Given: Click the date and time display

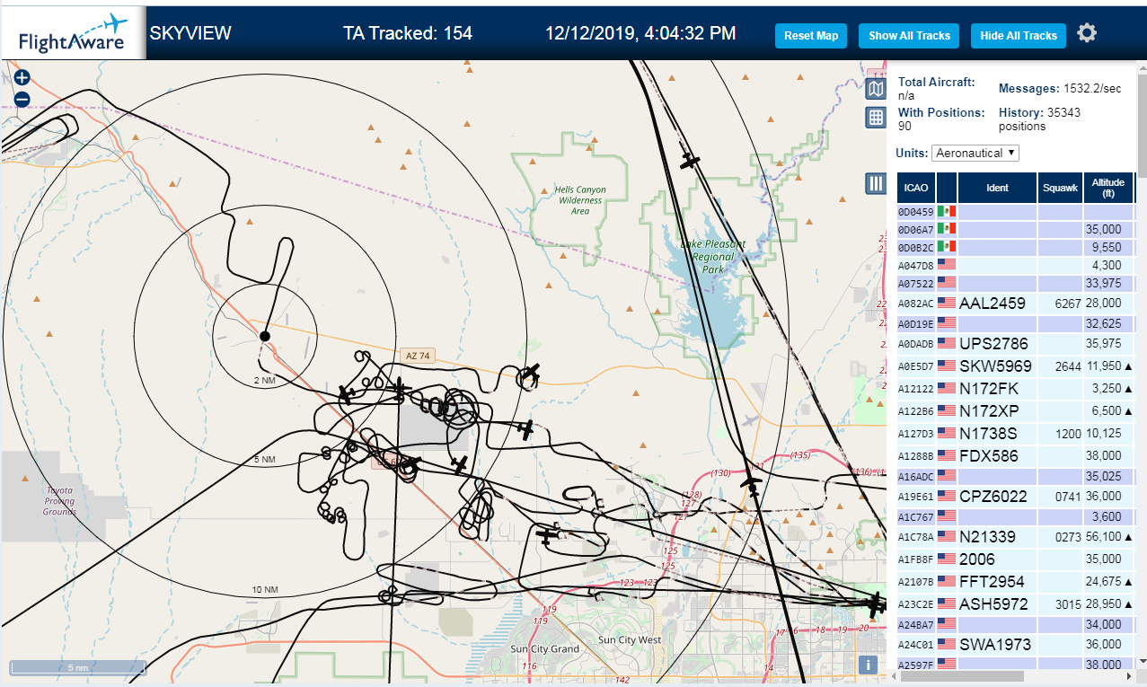Looking at the screenshot, I should [640, 33].
